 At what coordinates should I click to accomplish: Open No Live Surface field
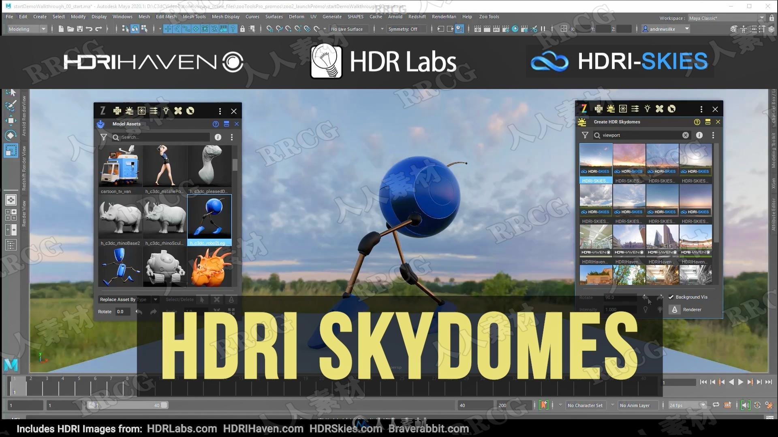tap(349, 29)
